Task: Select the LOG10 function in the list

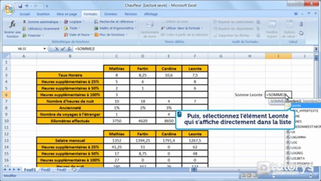Action: click(x=296, y=148)
